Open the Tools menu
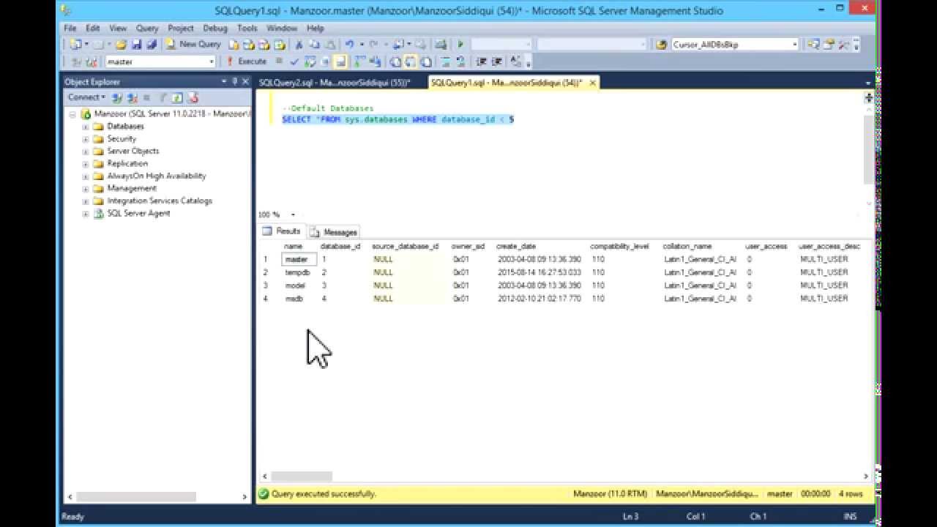 247,28
